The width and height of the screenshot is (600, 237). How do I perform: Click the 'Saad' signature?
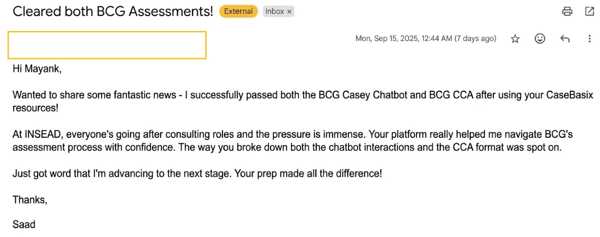tap(24, 224)
